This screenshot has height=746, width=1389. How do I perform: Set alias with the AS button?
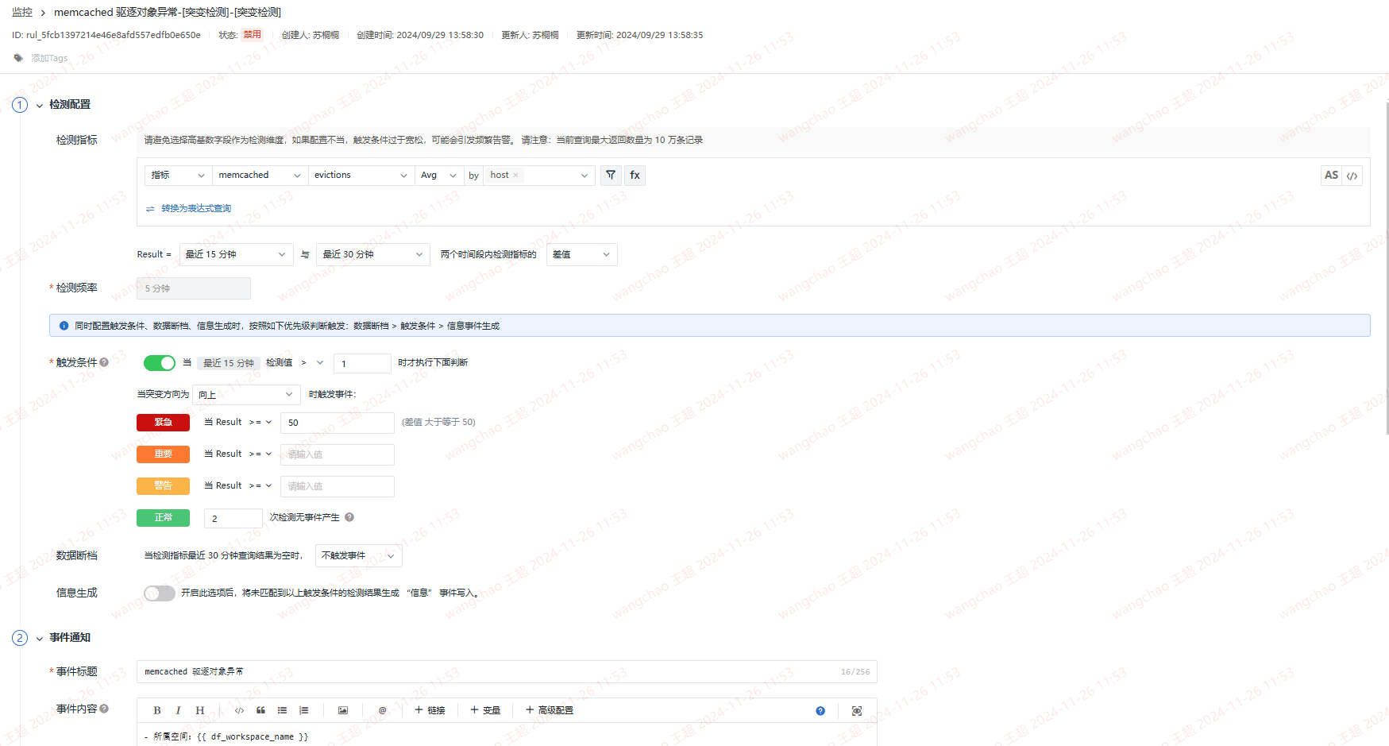click(1332, 176)
